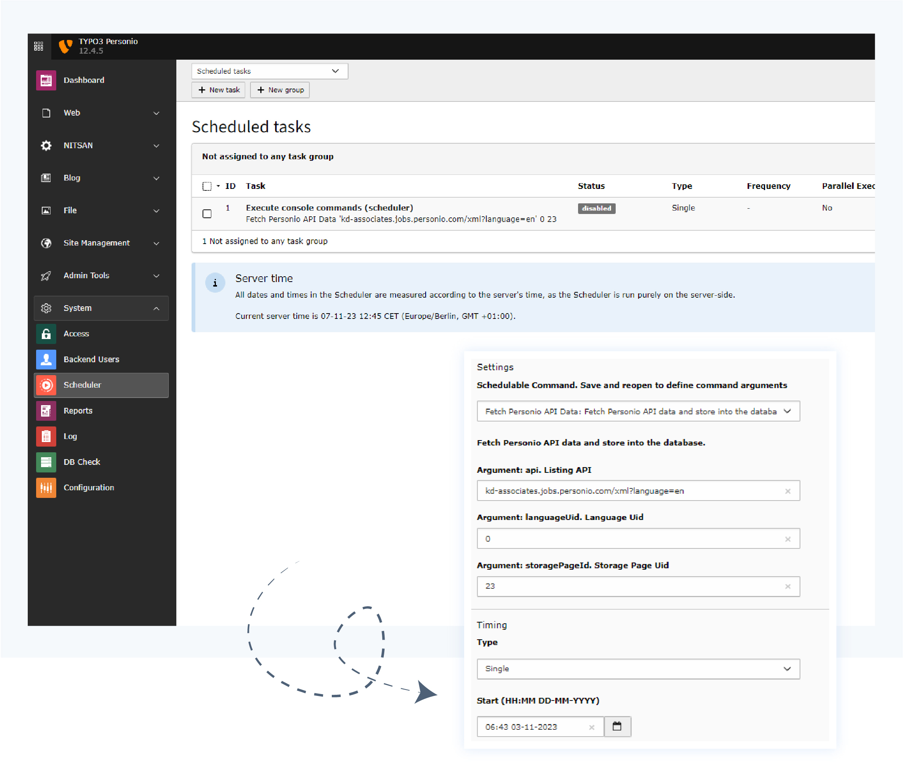Screen dimensions: 903x767
Task: Open the Timing Type Single dropdown
Action: coord(638,669)
